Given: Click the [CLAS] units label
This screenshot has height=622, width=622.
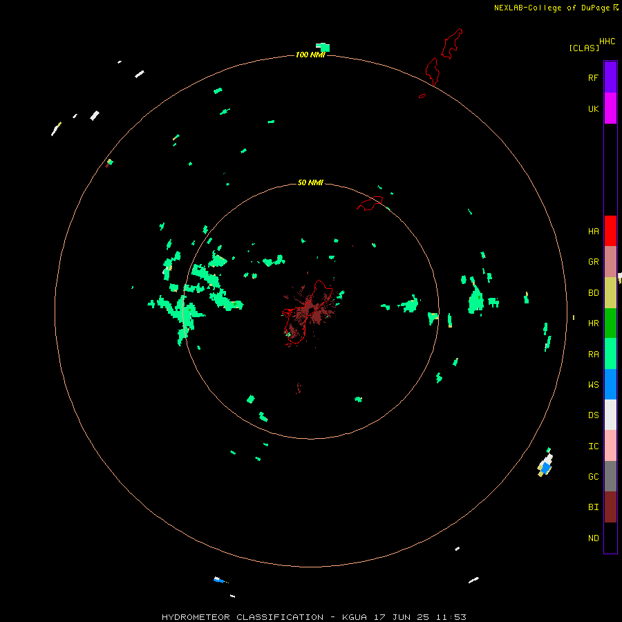Looking at the screenshot, I should [x=584, y=48].
